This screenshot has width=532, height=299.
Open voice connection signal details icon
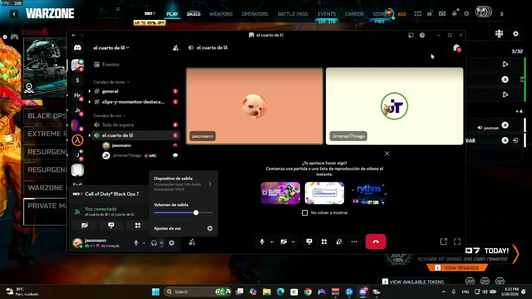click(x=77, y=211)
